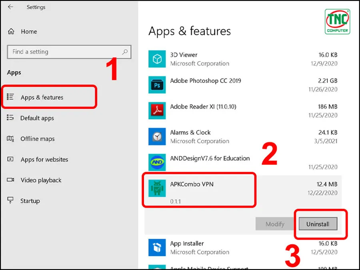Select Apps & features in sidebar

(42, 97)
